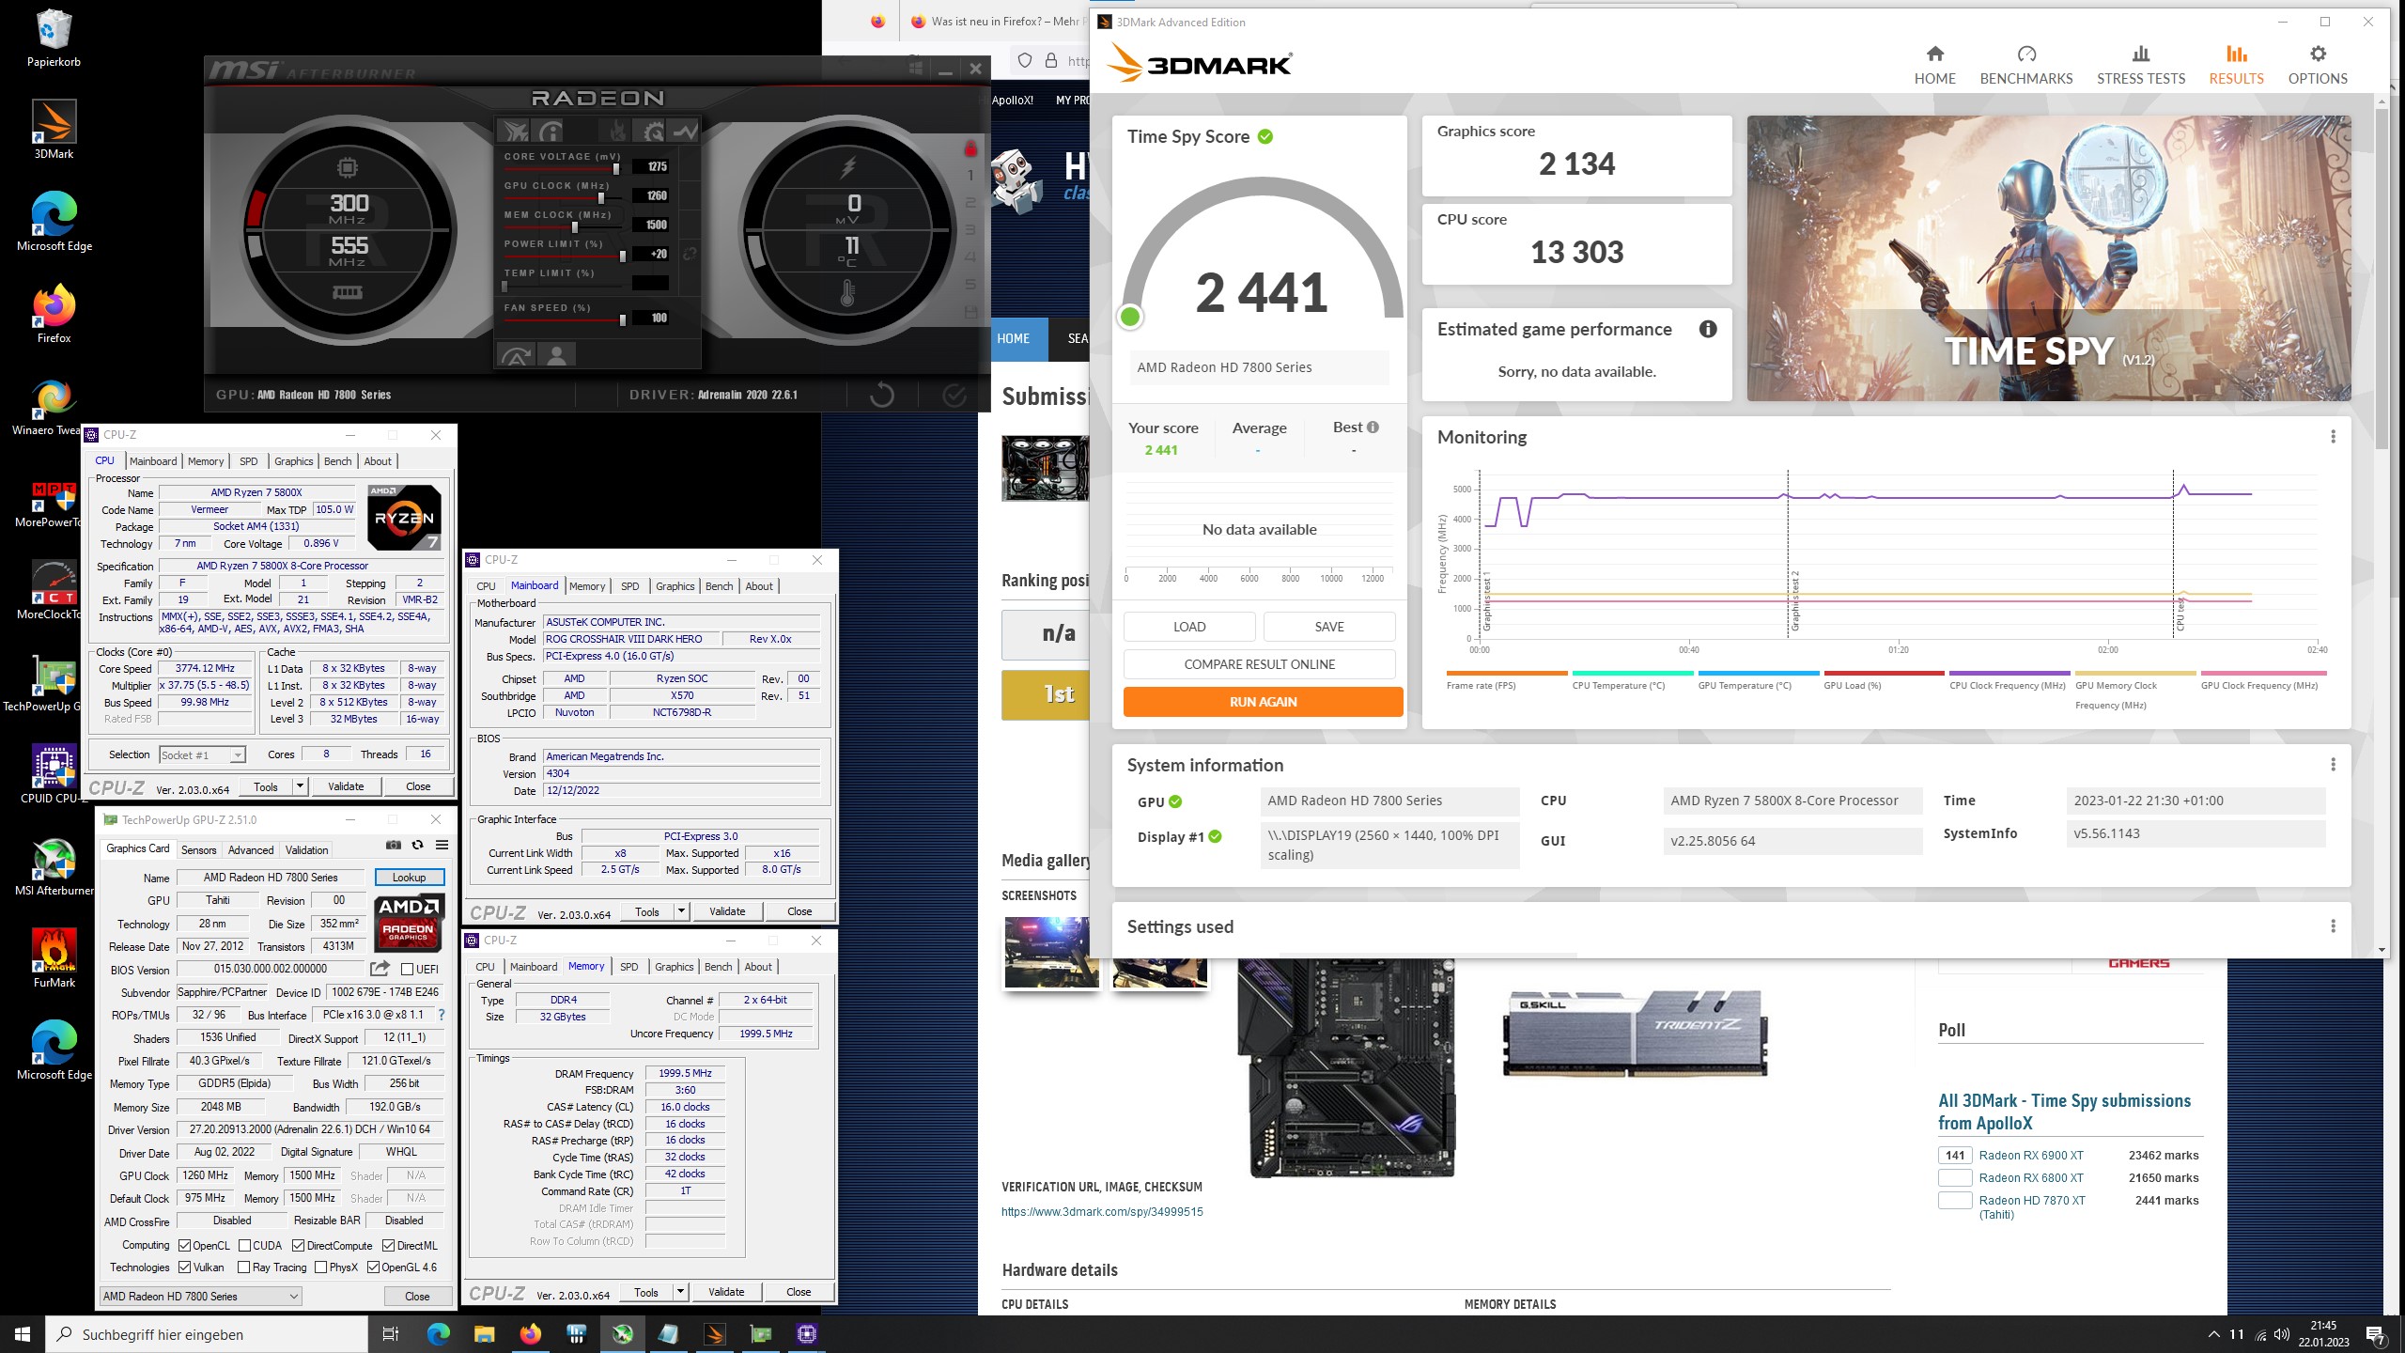Click Afterburner apply checkmark icon
The height and width of the screenshot is (1353, 2405).
954,395
